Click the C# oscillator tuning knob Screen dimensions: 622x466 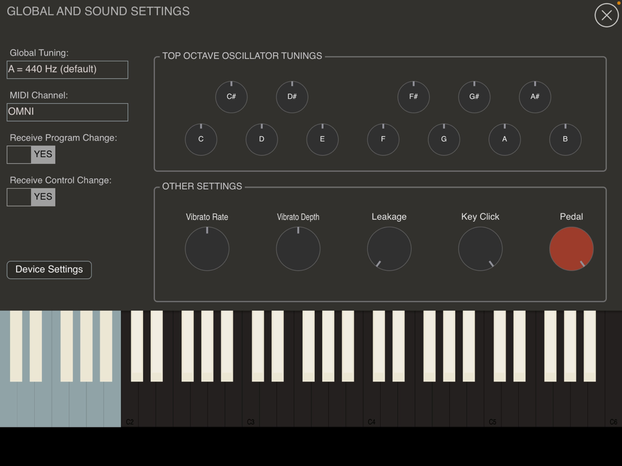point(231,97)
